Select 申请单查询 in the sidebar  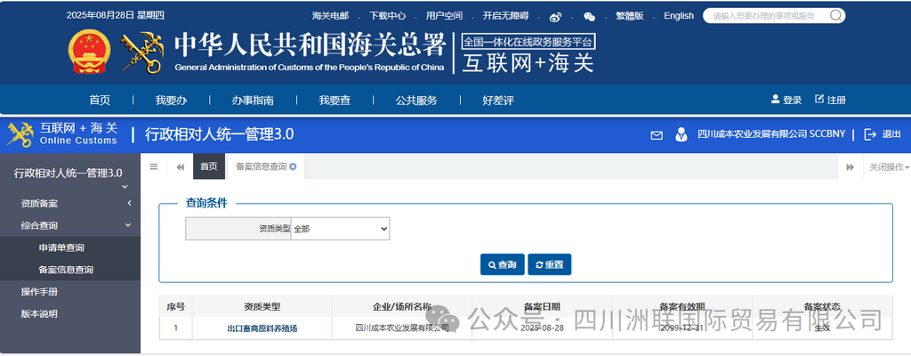(x=61, y=247)
